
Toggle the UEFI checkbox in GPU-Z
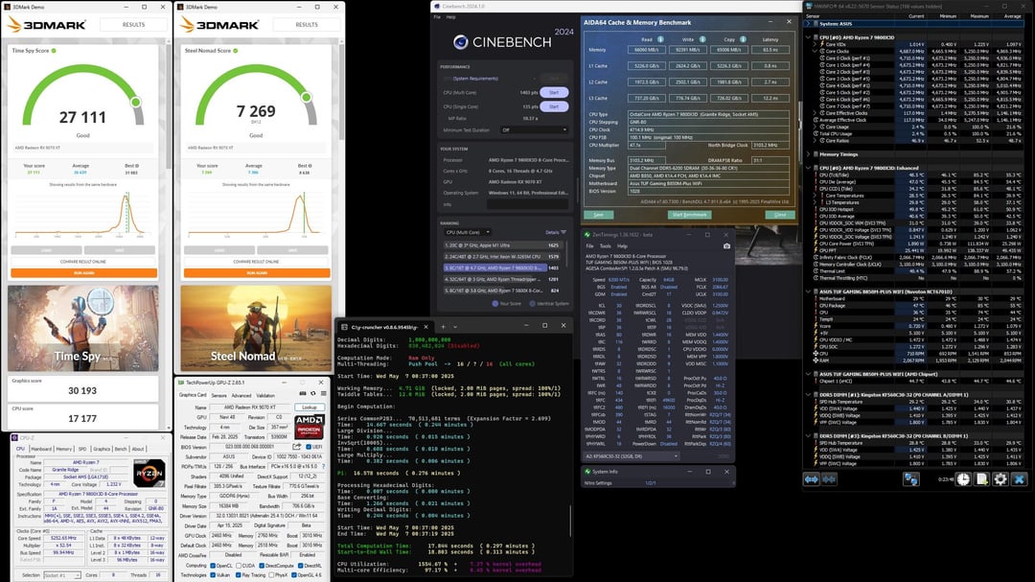(309, 447)
